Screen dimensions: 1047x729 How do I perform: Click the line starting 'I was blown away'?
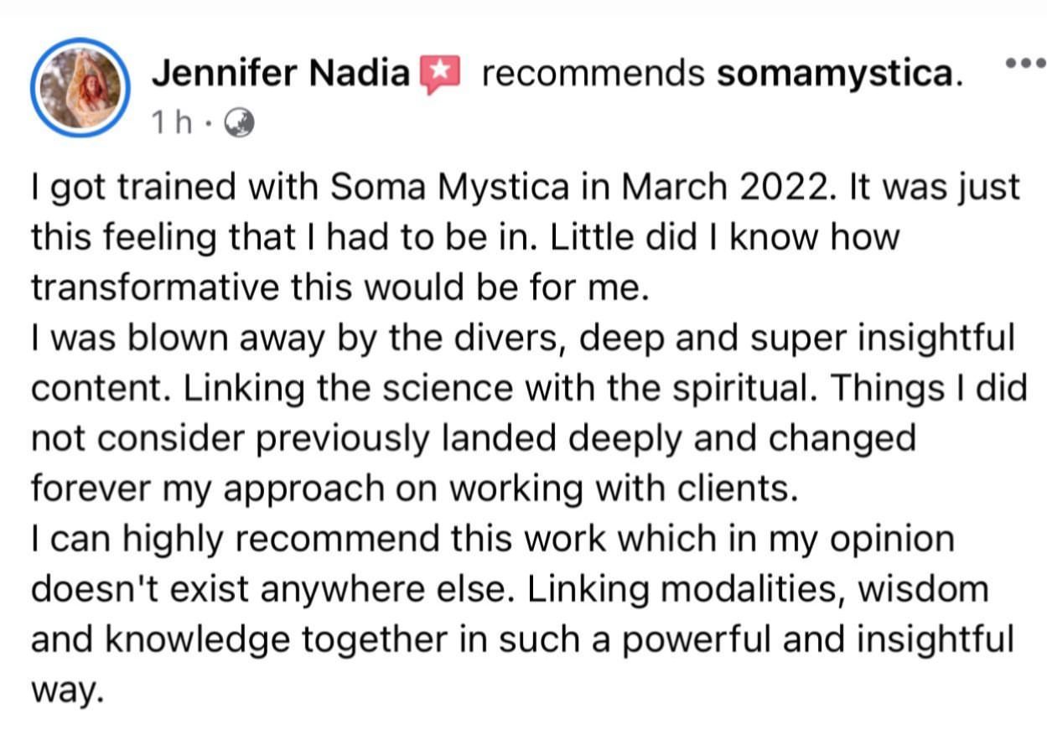pyautogui.click(x=523, y=338)
